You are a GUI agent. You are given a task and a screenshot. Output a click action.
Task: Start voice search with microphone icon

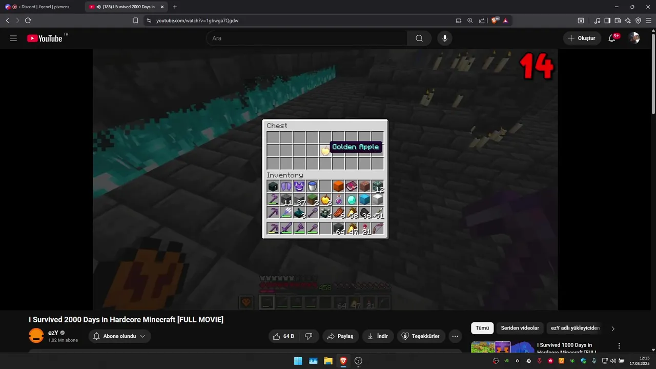pos(445,38)
